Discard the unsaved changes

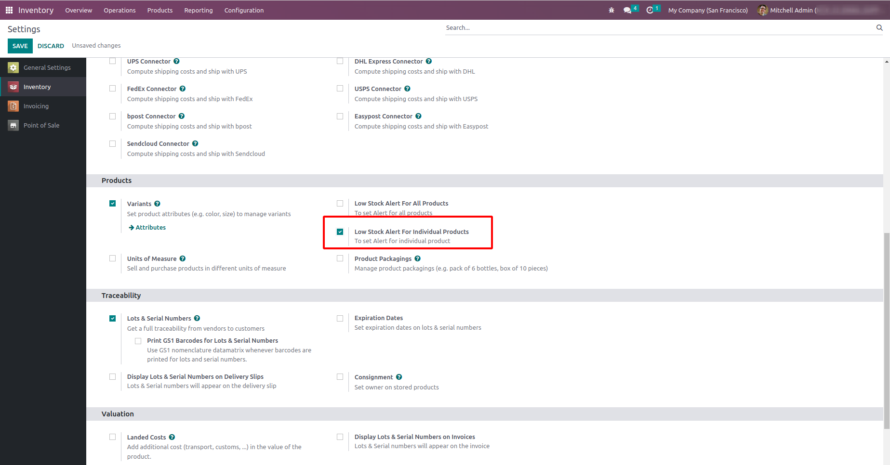[x=51, y=46]
